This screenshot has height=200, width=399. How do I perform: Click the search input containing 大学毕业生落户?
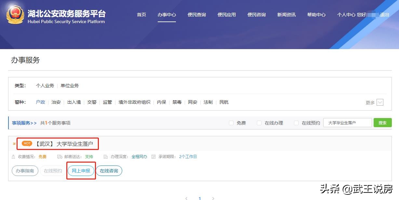coord(347,123)
